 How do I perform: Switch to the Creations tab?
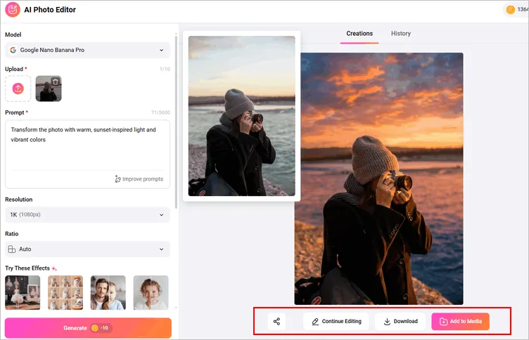tap(359, 33)
